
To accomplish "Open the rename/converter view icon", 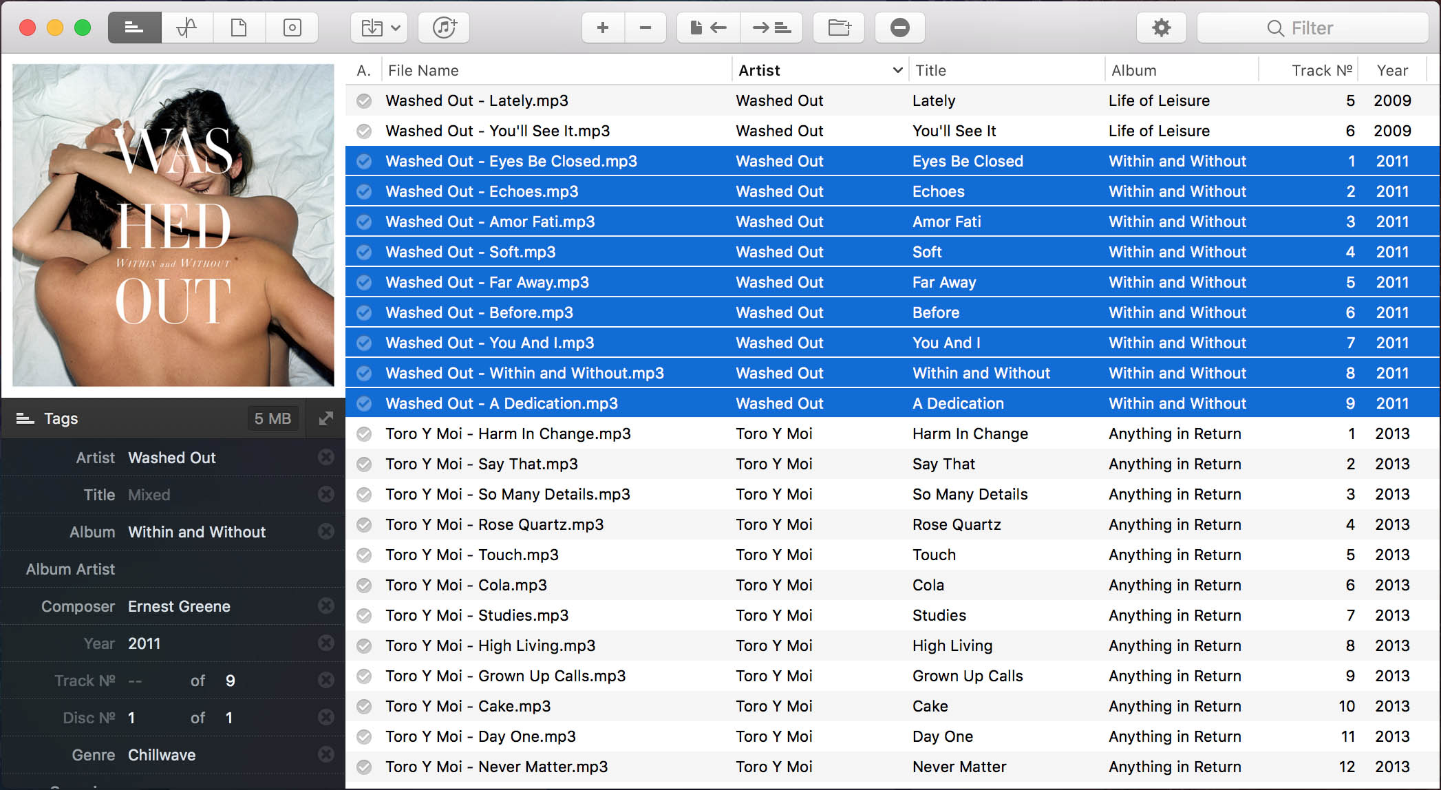I will [187, 28].
